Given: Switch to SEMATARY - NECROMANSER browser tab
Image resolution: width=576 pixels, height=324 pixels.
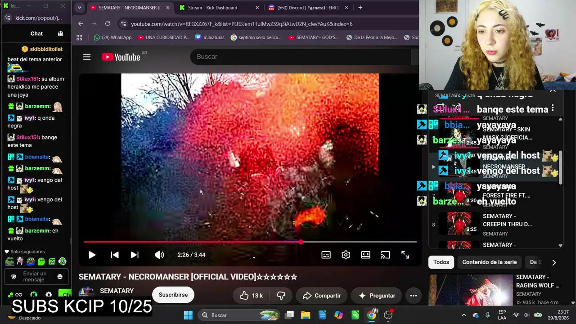Looking at the screenshot, I should (x=130, y=8).
